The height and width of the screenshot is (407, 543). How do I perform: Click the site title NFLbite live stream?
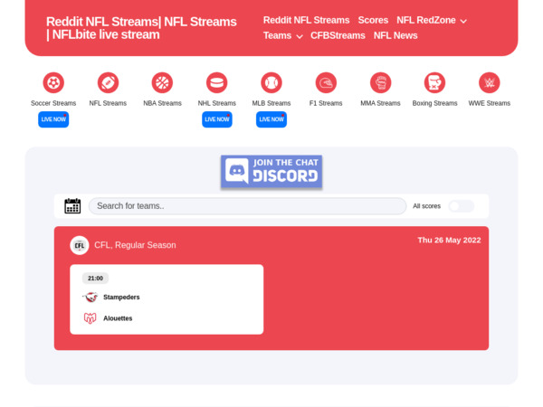(x=141, y=28)
